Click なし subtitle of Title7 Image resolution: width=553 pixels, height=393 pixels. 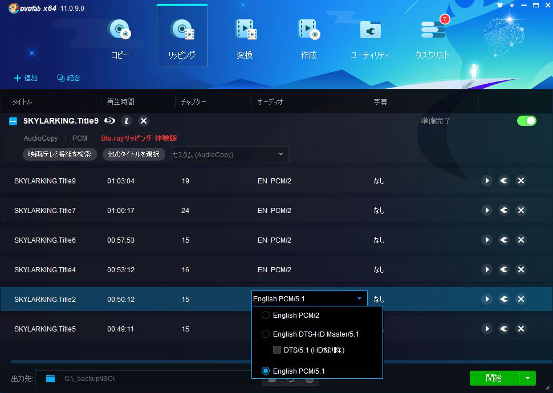click(x=379, y=210)
